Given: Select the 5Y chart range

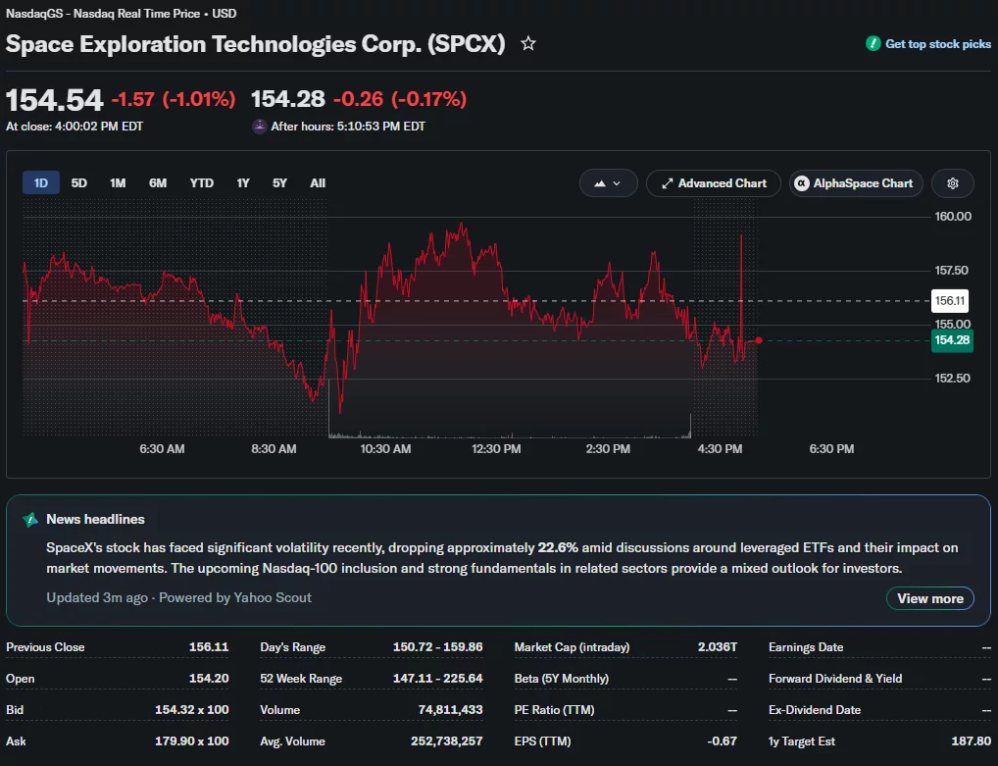Looking at the screenshot, I should coord(279,182).
